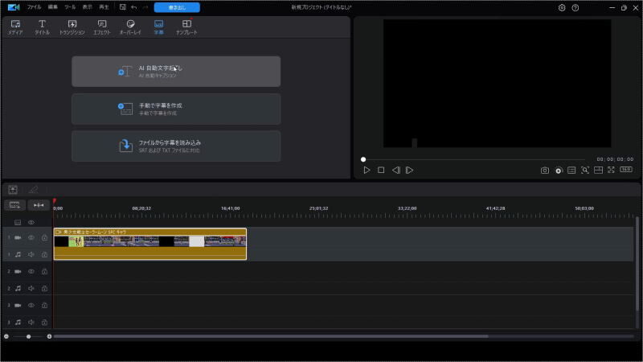Open the 編集 menu
Image resolution: width=643 pixels, height=362 pixels.
[x=53, y=7]
